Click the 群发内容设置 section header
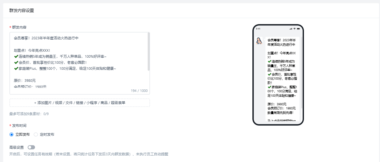Image resolution: width=380 pixels, height=162 pixels. 22,10
